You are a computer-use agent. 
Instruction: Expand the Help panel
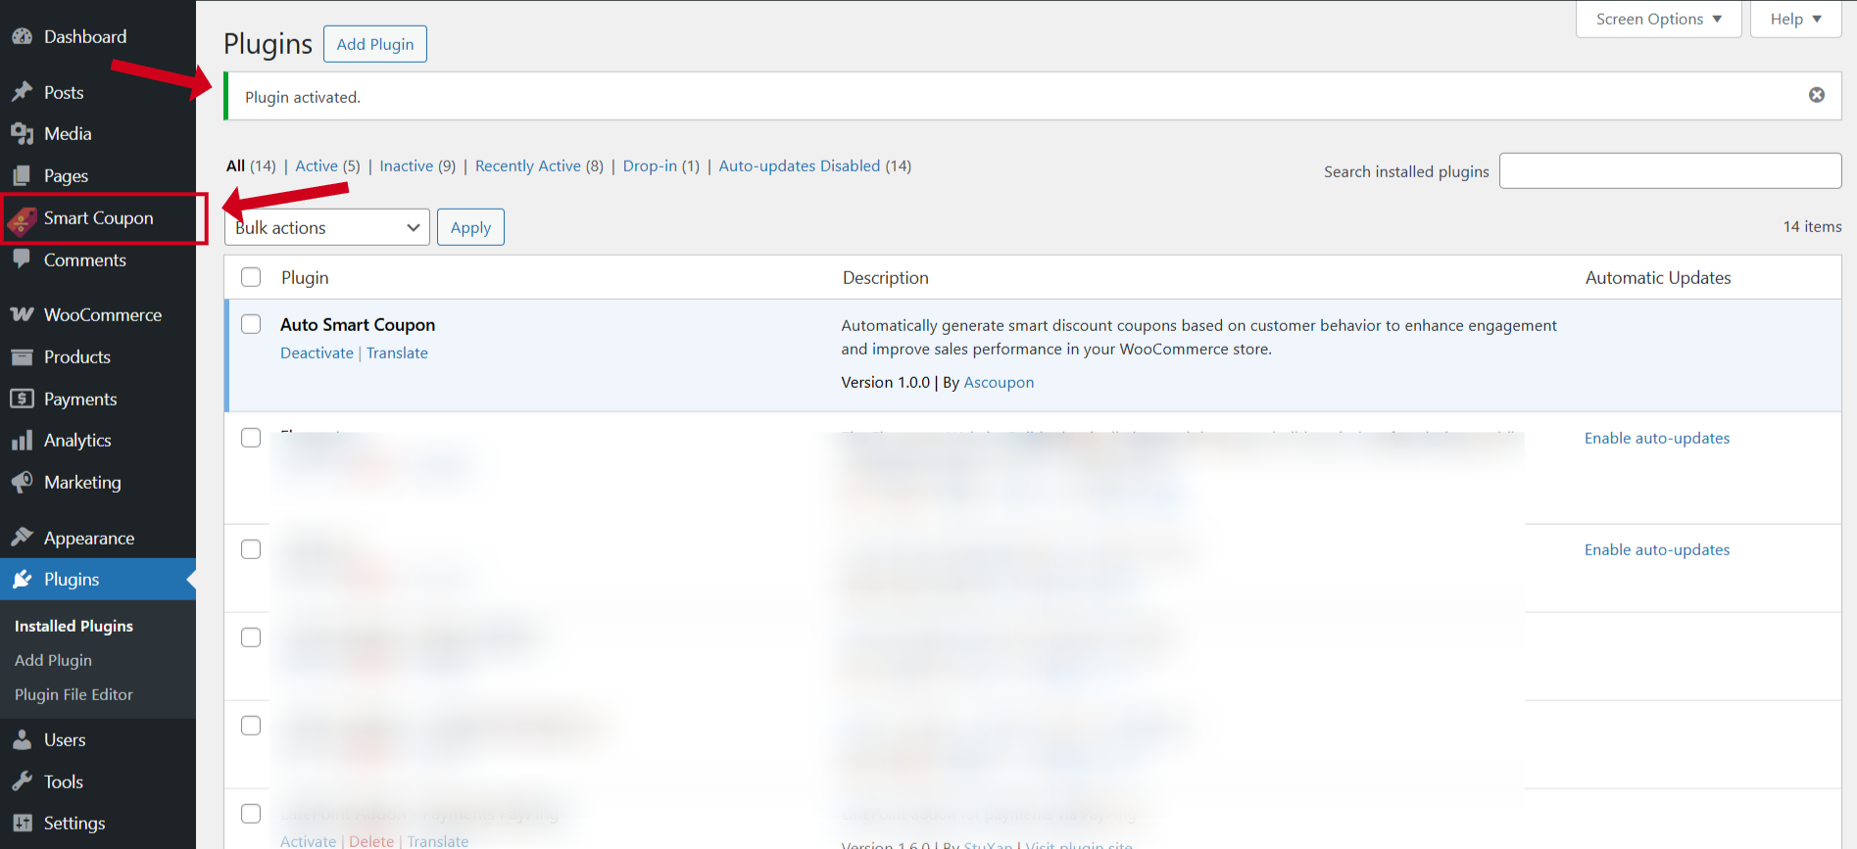pyautogui.click(x=1795, y=19)
